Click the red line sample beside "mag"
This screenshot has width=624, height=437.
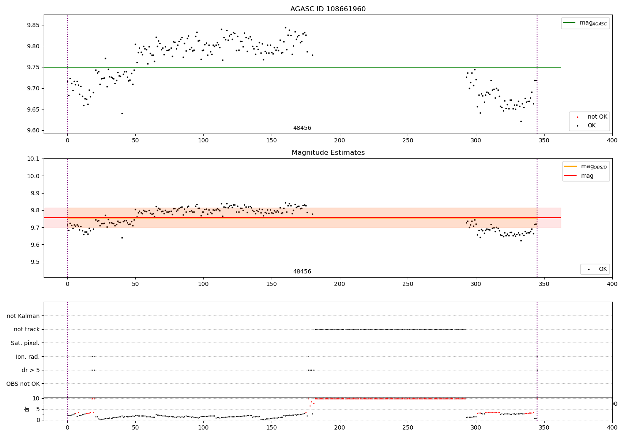pos(570,176)
